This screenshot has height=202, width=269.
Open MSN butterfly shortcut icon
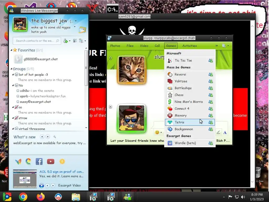click(18, 161)
